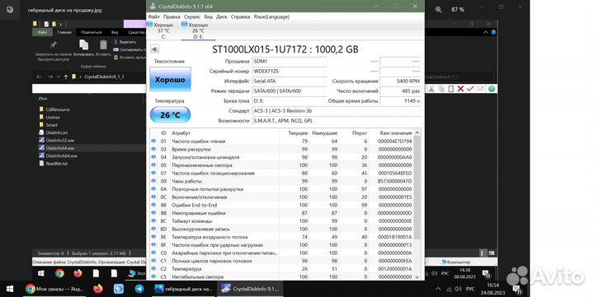This screenshot has width=594, height=297.
Task: Select ReadMe.txt in the Explorer file list
Action: click(x=54, y=164)
